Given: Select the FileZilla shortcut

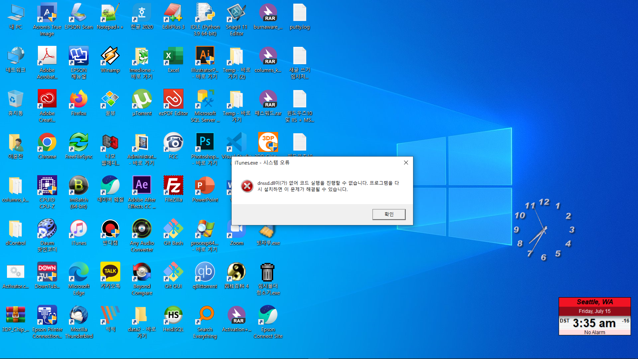Looking at the screenshot, I should [x=173, y=190].
